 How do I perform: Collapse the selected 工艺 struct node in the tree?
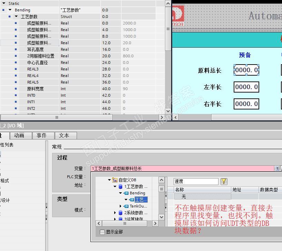[126, 200]
